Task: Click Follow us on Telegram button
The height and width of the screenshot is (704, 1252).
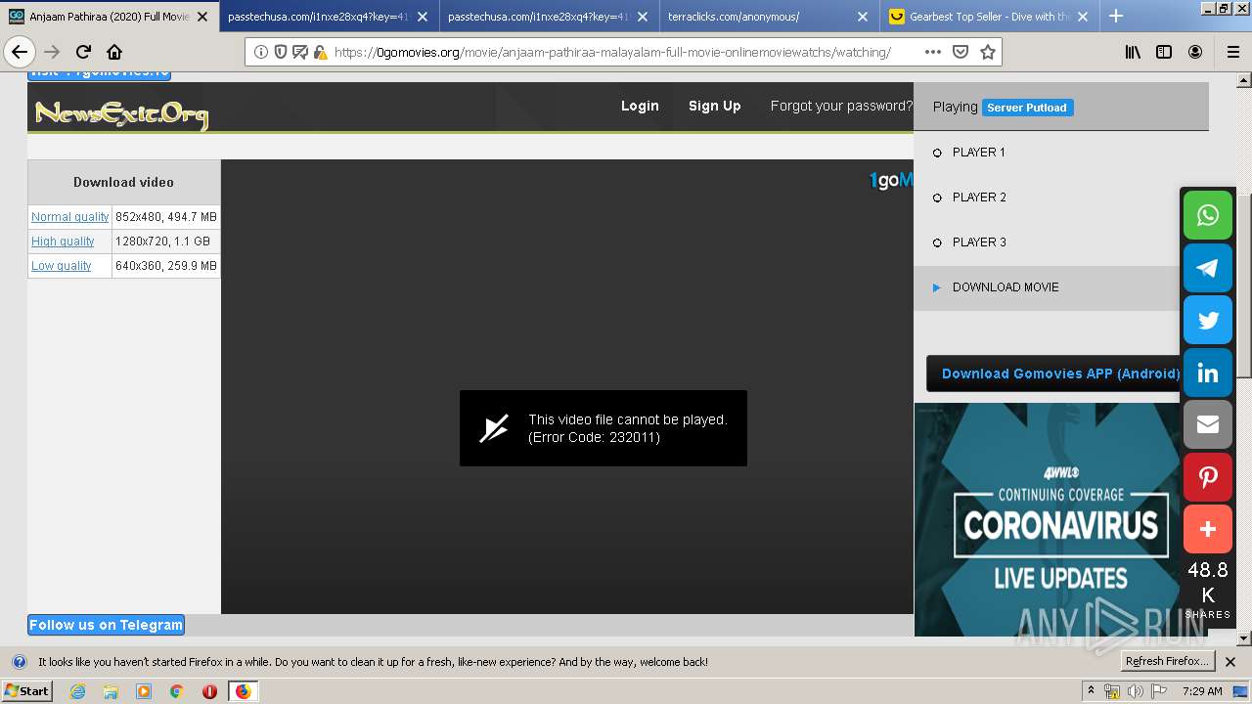Action: click(x=106, y=625)
